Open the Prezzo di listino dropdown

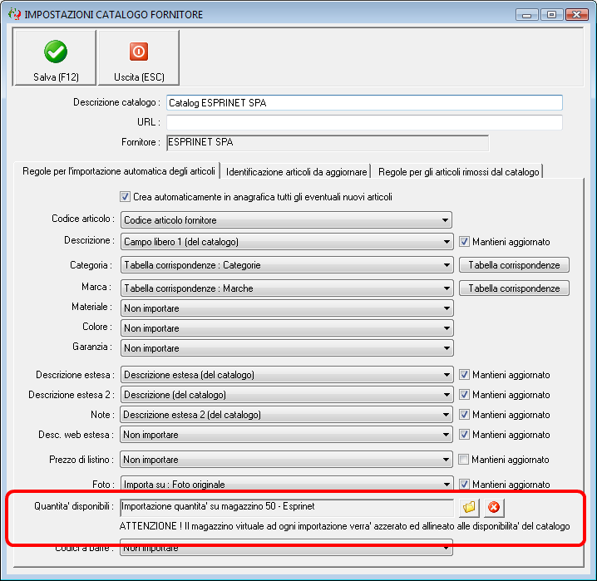pyautogui.click(x=286, y=460)
